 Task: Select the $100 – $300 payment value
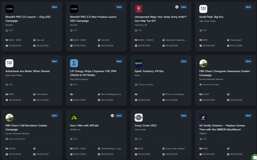click(15, 40)
